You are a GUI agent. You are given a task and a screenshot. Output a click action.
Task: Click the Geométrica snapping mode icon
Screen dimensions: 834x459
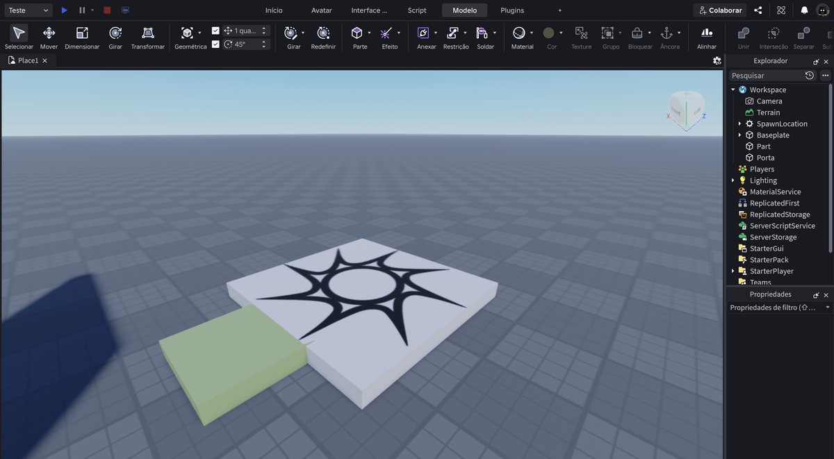point(187,33)
